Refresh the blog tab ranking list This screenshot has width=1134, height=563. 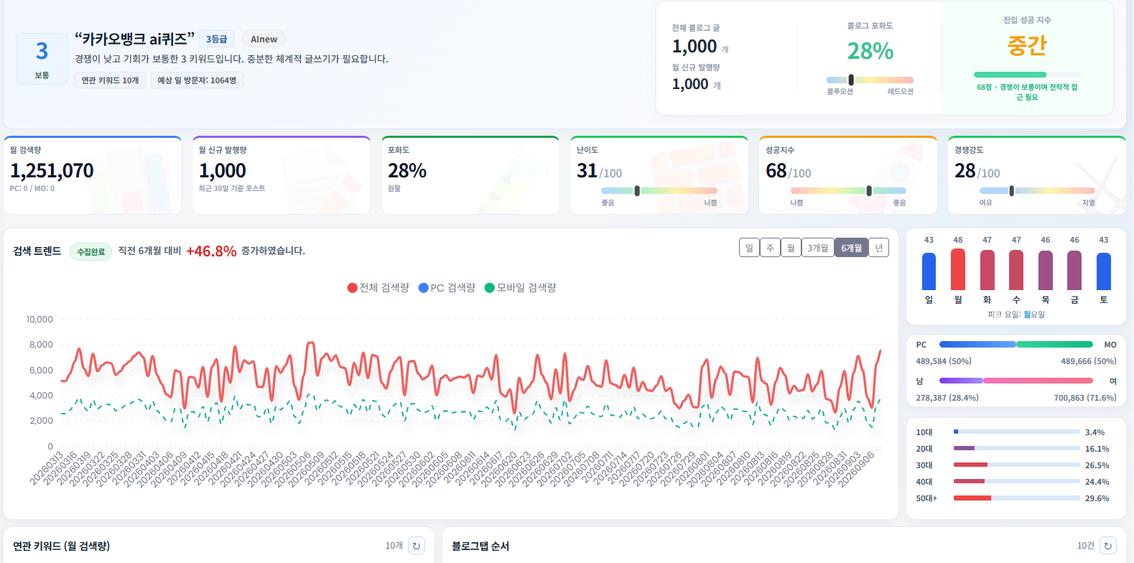pyautogui.click(x=1108, y=546)
